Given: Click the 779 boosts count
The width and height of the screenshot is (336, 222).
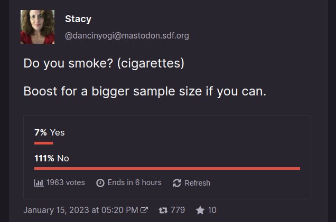Looking at the screenshot, I should [178, 210].
